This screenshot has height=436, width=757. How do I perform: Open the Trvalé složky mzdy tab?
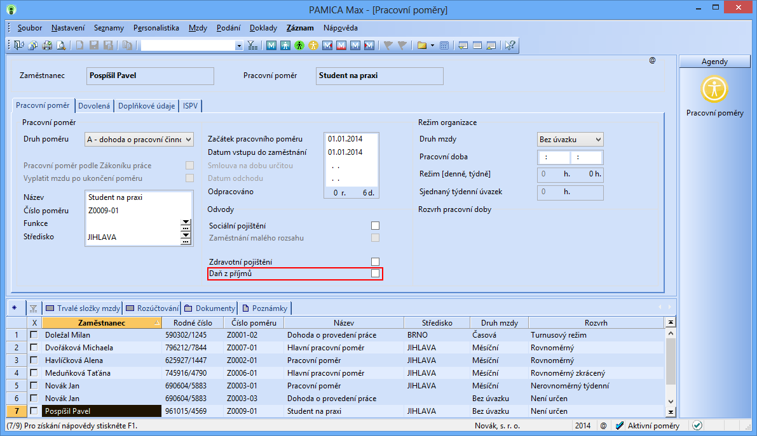coord(83,308)
